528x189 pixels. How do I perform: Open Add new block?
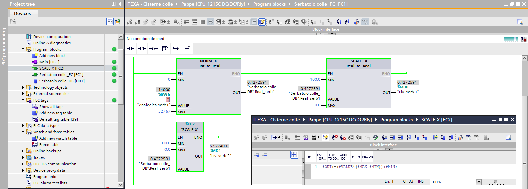(52, 56)
